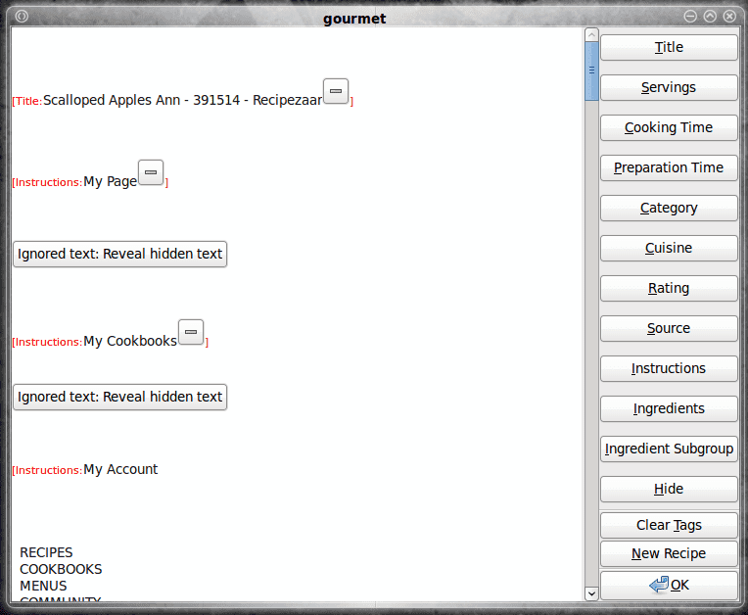Image resolution: width=748 pixels, height=615 pixels.
Task: Reveal the second ignored hidden text
Action: (x=119, y=397)
